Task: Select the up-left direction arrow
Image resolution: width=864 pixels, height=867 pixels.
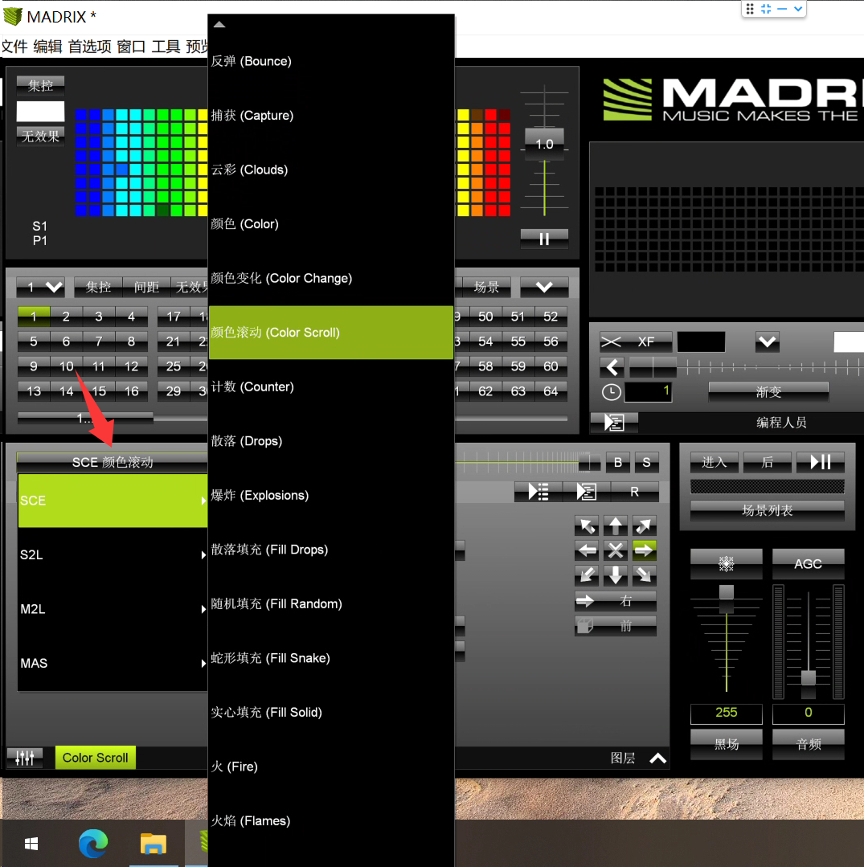Action: [x=587, y=526]
